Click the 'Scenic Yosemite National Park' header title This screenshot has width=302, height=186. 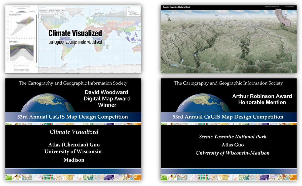point(177,7)
